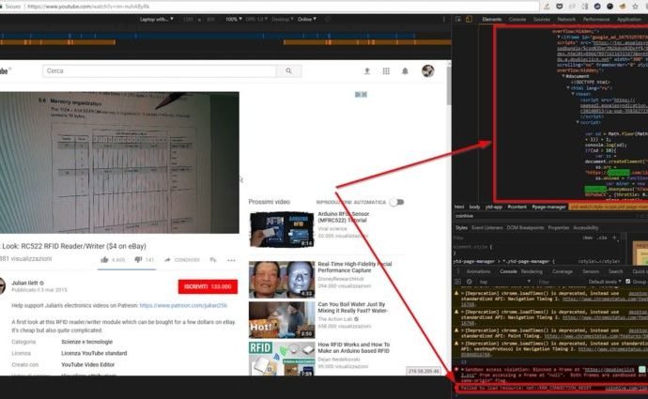Toggle the Riproduzione automatica autoplay switch
This screenshot has height=399, width=648.
click(396, 202)
